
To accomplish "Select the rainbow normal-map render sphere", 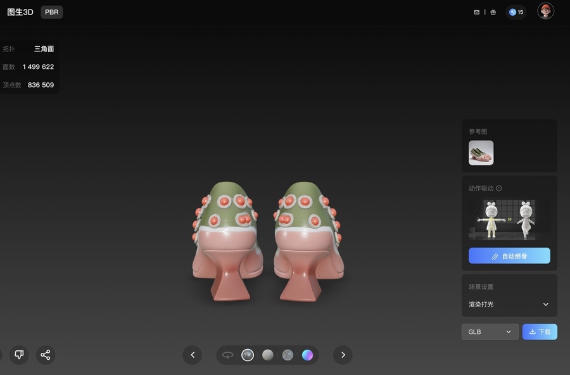I will click(308, 355).
